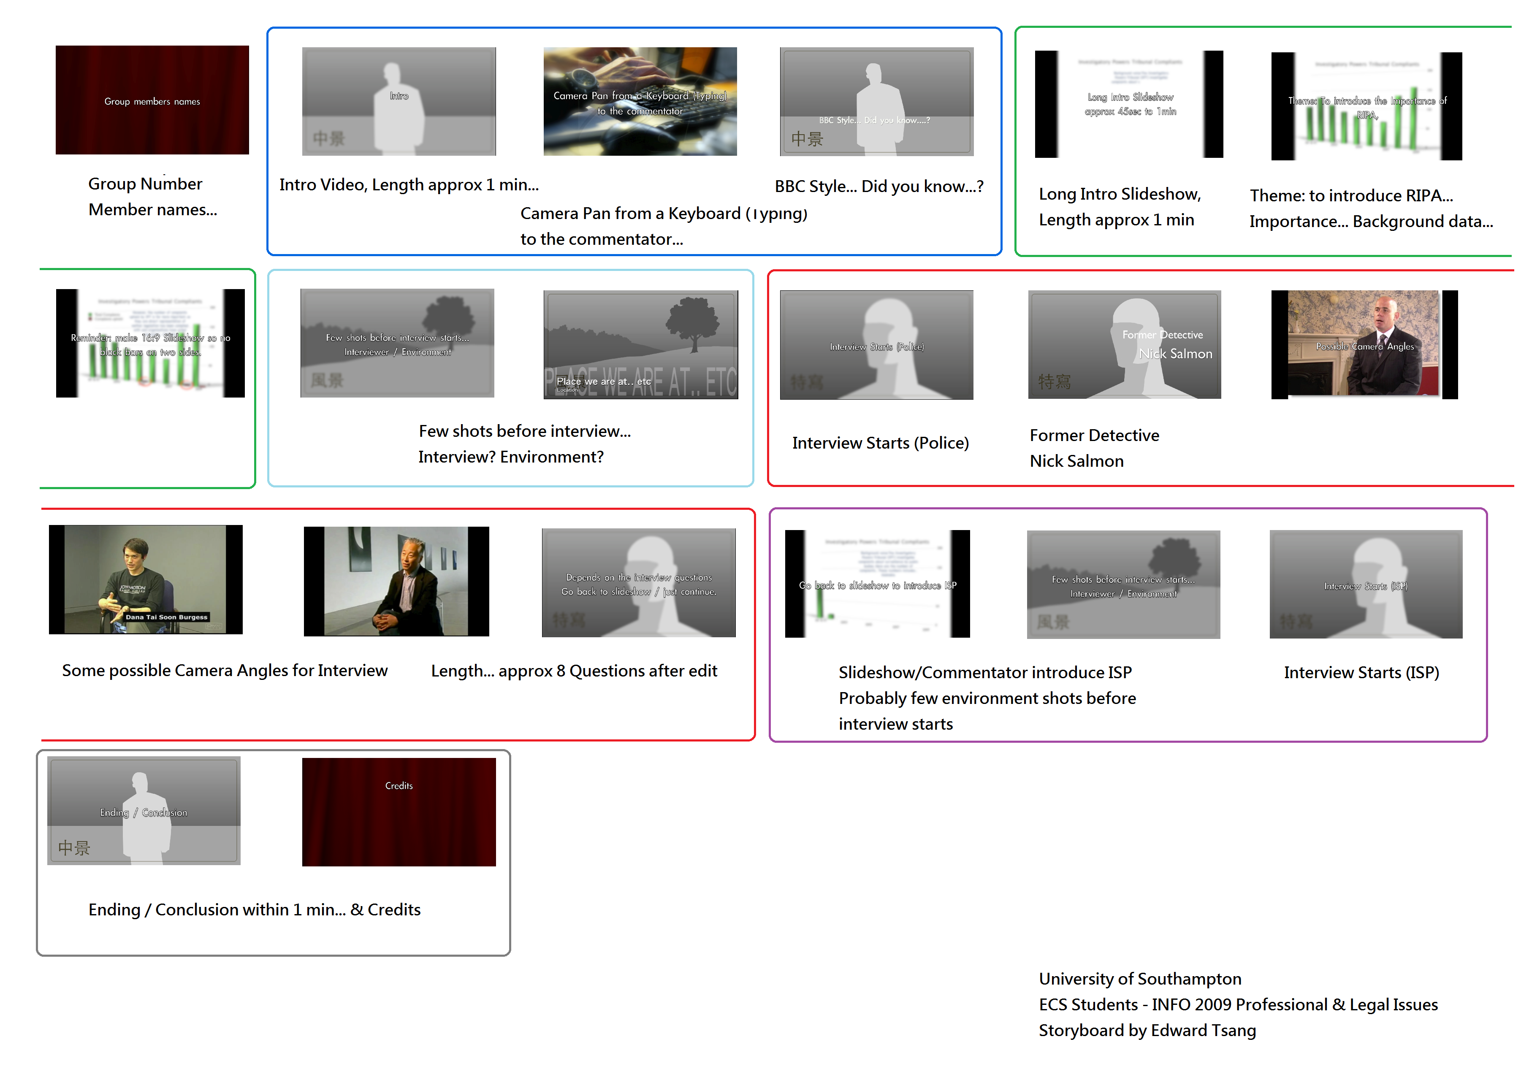Select the Depends on interview questions frame
1540x1077 pixels.
639,583
